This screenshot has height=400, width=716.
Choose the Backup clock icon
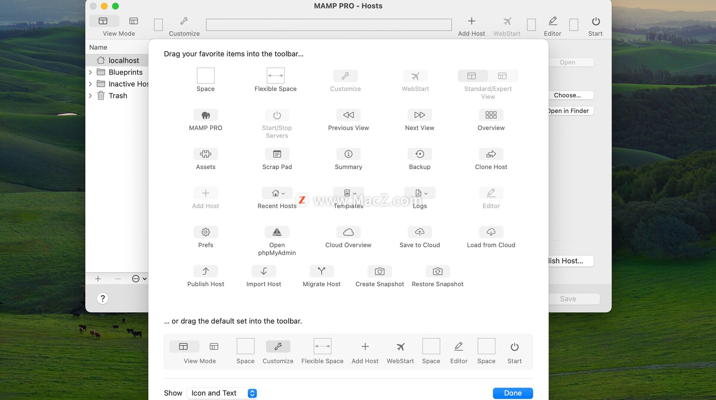point(420,154)
